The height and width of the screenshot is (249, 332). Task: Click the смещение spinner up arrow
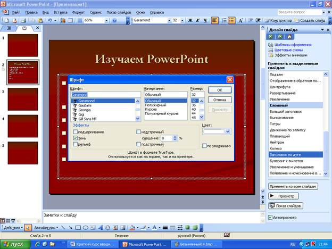coord(175,137)
